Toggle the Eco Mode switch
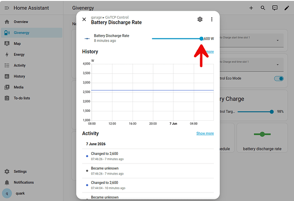294x201 pixels. click(x=279, y=79)
